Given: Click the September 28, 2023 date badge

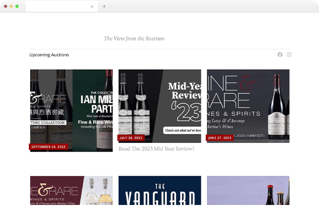Looking at the screenshot, I should (49, 147).
